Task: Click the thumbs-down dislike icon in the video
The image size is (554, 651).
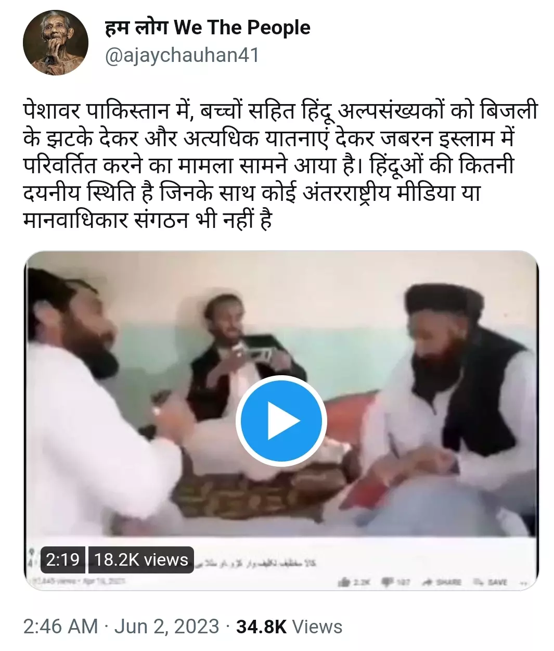Action: [388, 582]
